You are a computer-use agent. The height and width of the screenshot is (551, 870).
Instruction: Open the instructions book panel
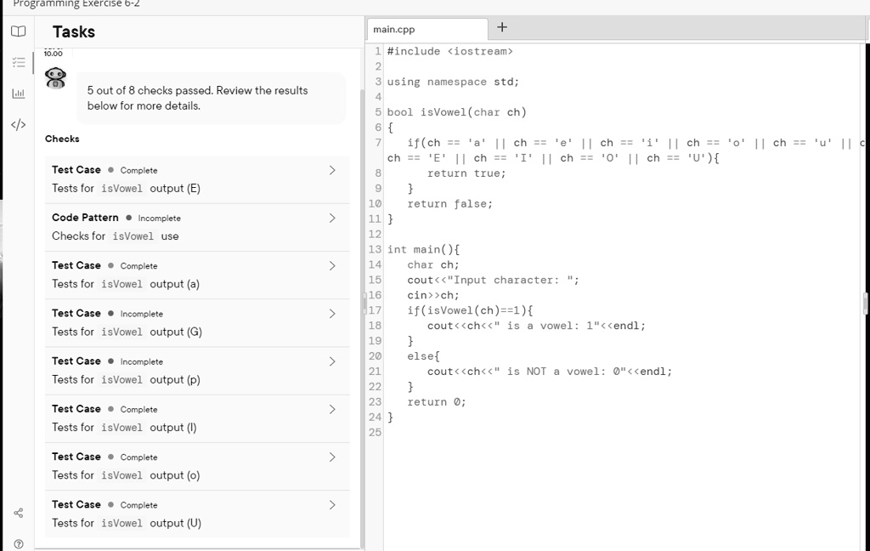(19, 31)
